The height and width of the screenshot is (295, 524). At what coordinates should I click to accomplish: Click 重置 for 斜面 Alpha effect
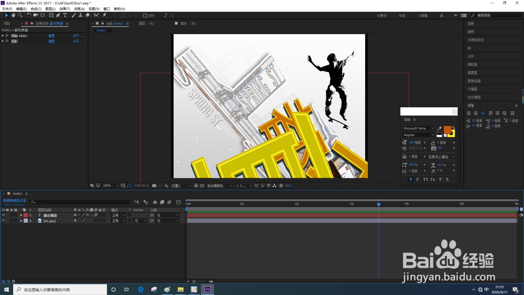point(51,36)
